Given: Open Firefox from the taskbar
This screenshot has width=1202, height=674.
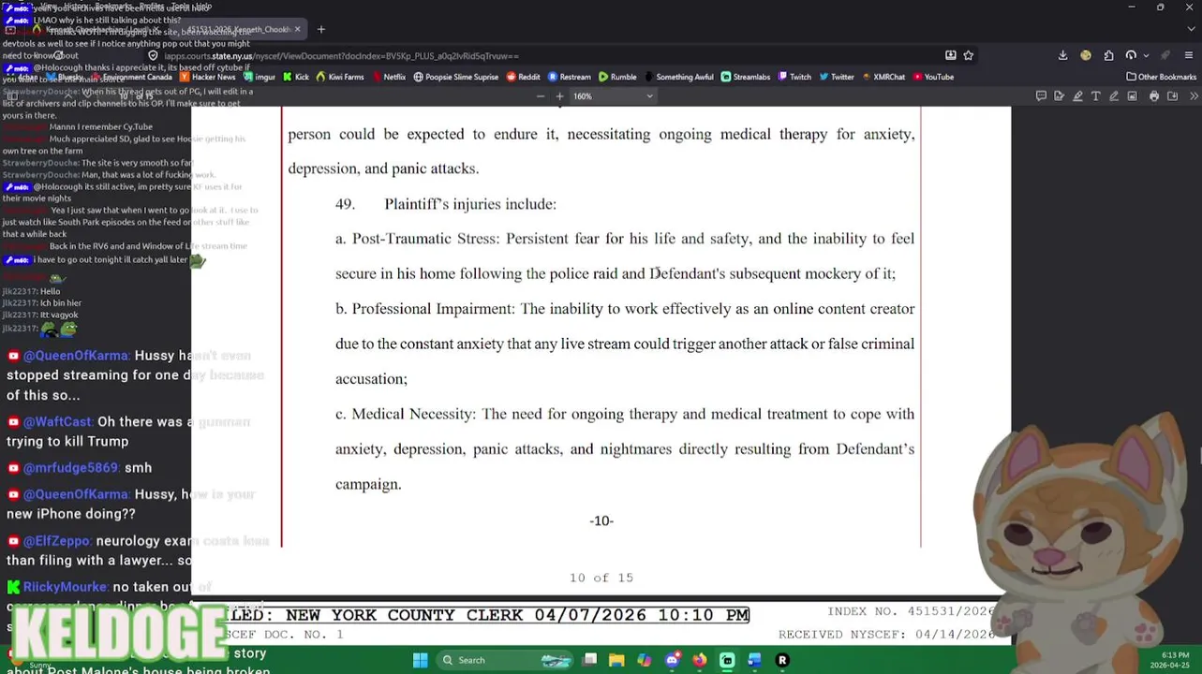Looking at the screenshot, I should [x=699, y=660].
